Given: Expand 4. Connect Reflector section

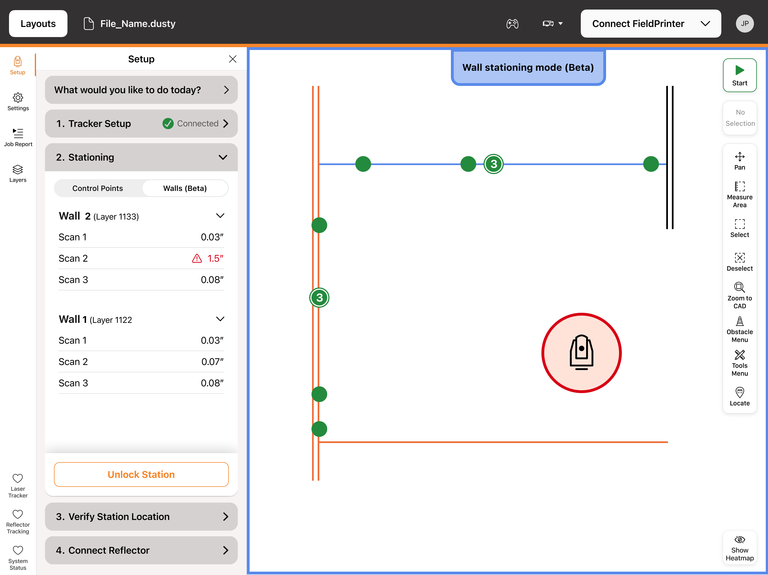Looking at the screenshot, I should tap(141, 550).
